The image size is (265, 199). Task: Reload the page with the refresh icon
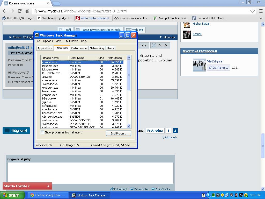pos(20,11)
